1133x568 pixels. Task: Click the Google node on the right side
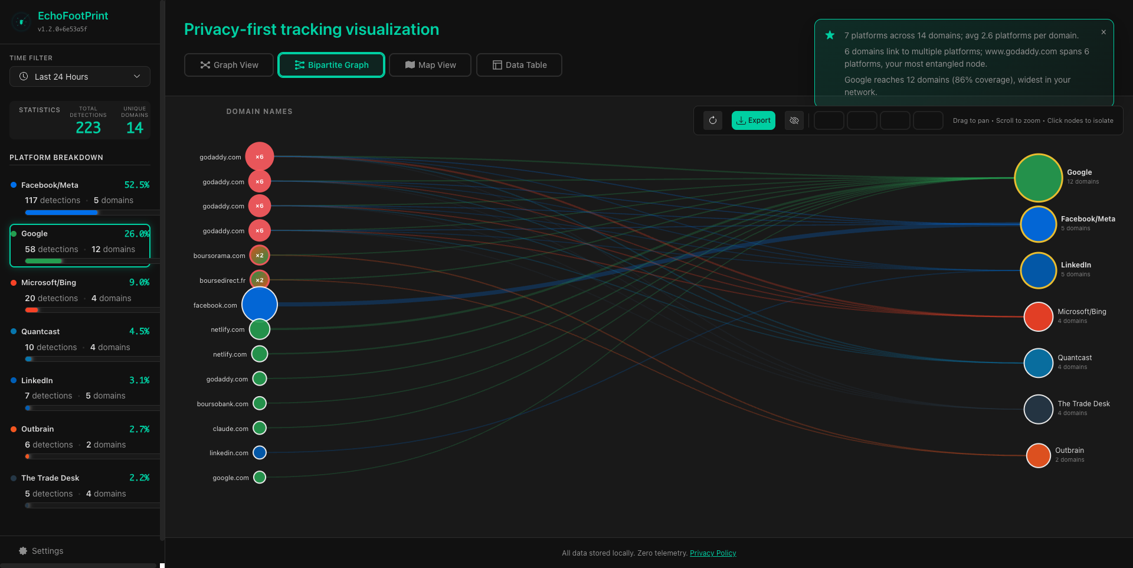click(1038, 177)
